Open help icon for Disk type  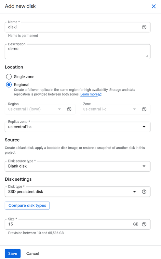tap(144, 191)
